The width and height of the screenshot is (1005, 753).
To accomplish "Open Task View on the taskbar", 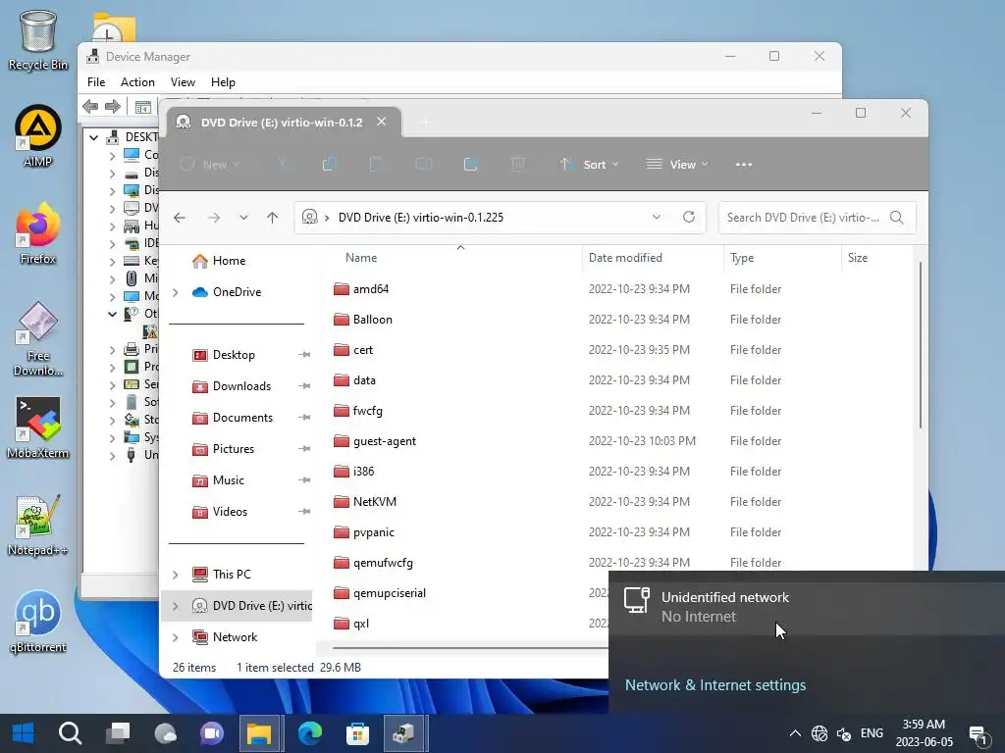I will (x=118, y=733).
